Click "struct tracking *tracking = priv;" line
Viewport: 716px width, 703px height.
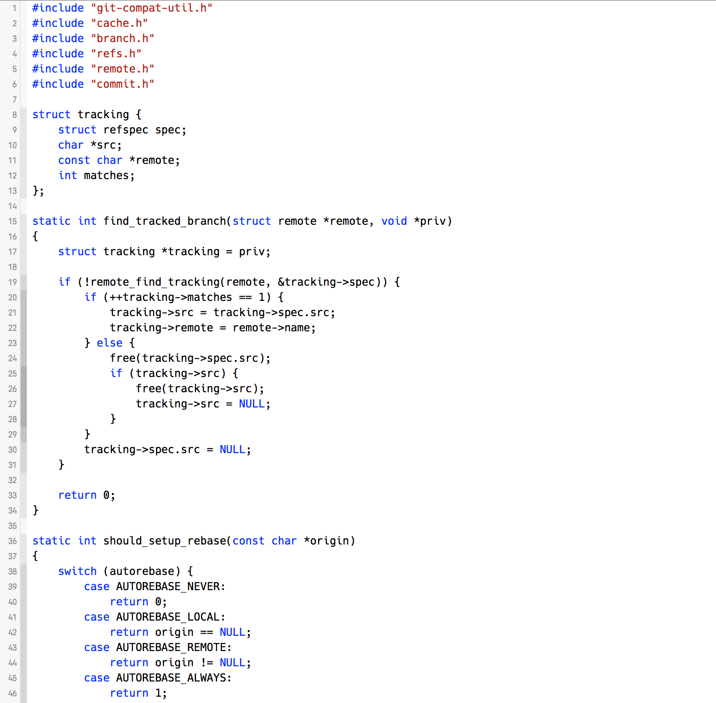164,252
